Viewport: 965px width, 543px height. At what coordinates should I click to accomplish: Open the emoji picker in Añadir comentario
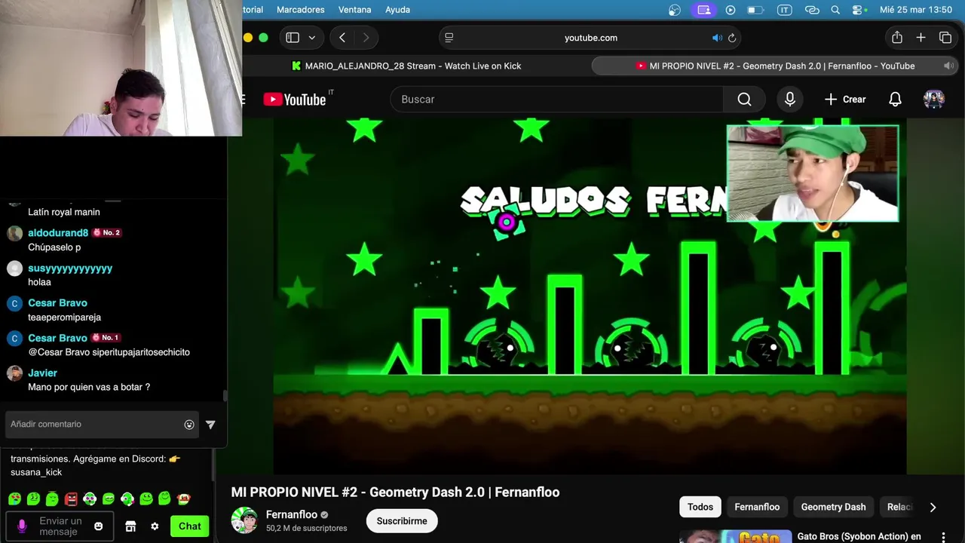point(189,425)
